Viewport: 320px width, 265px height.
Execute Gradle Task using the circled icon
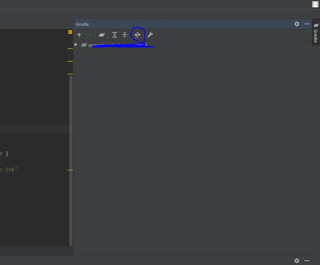click(x=137, y=35)
